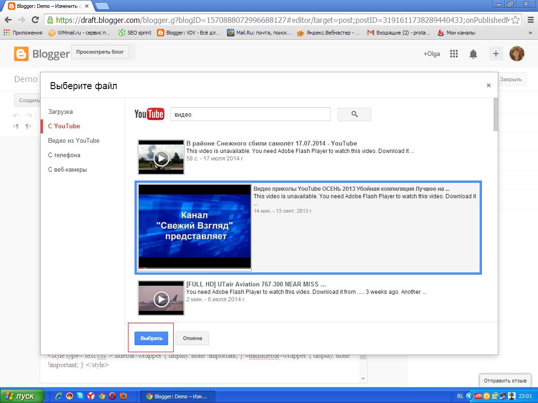The height and width of the screenshot is (403, 538).
Task: Reload the page
Action: (35, 20)
